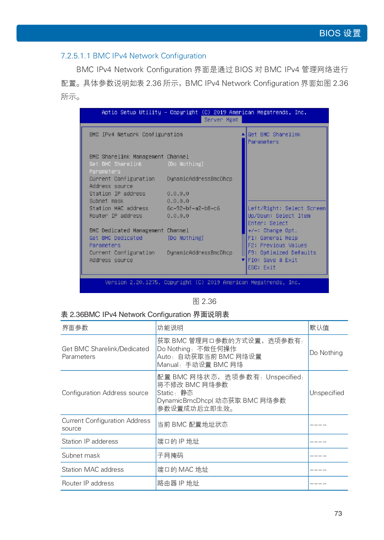384x540 pixels.
Task: Click the scrollbar up arrow in BIOS screenshot
Action: click(242, 134)
